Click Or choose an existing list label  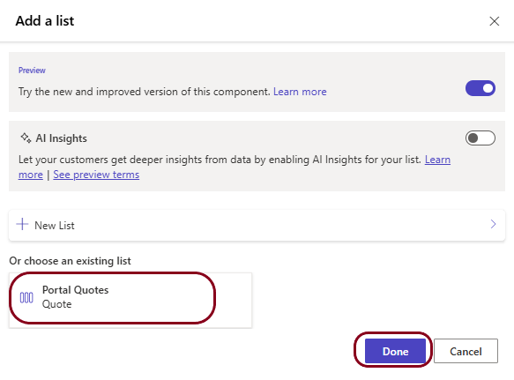70,261
